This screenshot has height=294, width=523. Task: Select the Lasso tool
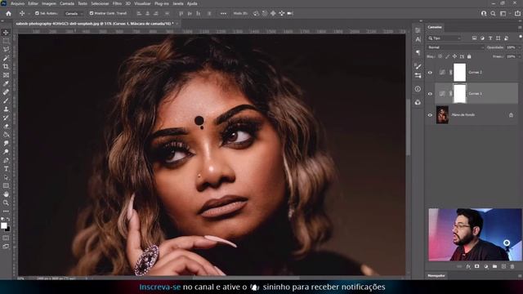(6, 49)
